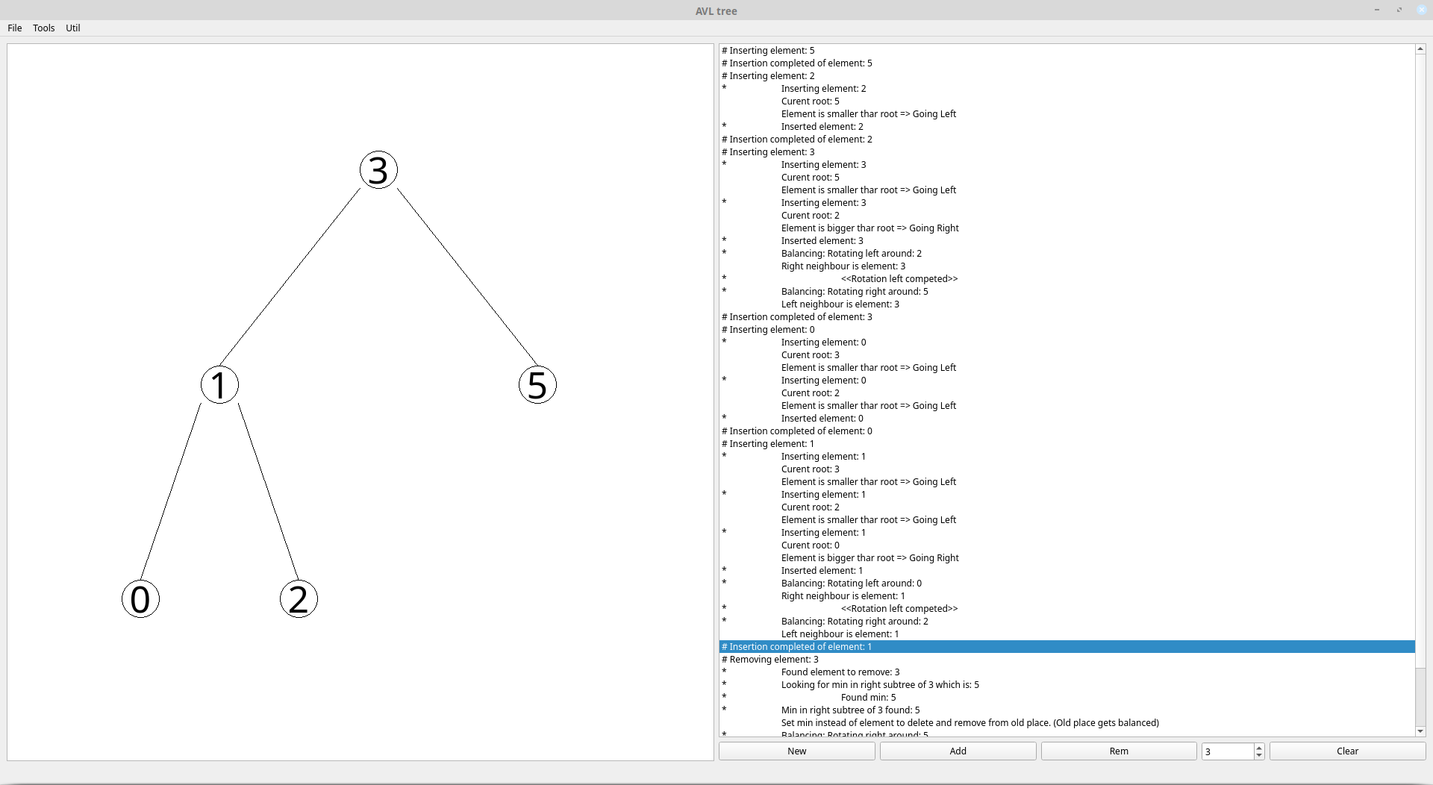The width and height of the screenshot is (1433, 785).
Task: Select 'Inserted element: 1' log line
Action: click(x=1067, y=571)
